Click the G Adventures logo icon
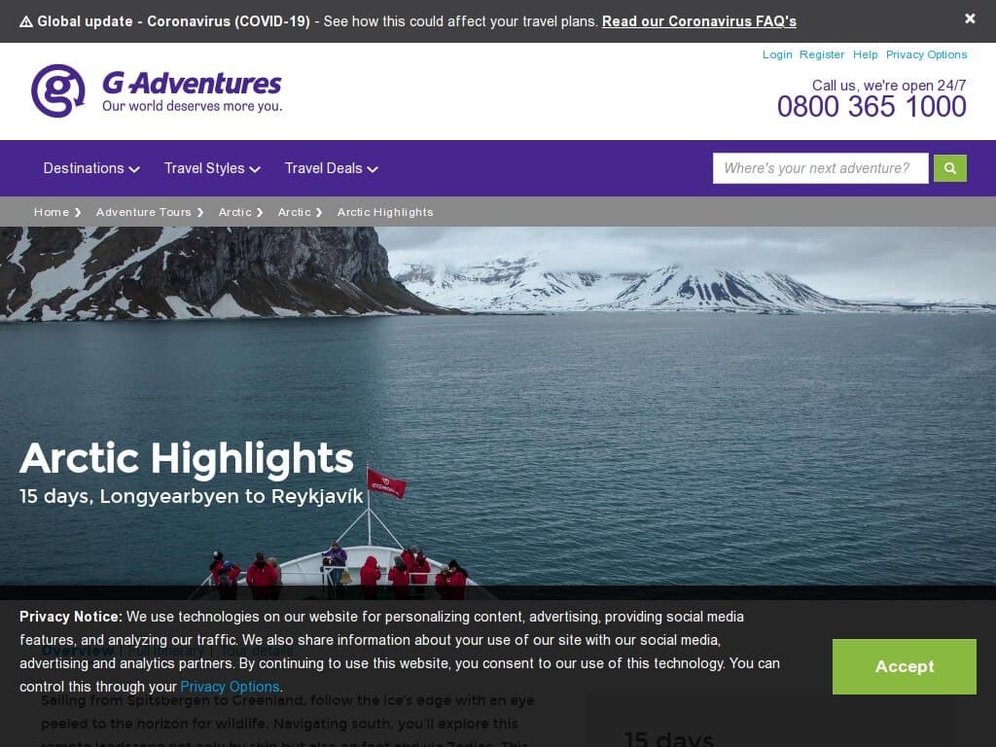 point(57,90)
